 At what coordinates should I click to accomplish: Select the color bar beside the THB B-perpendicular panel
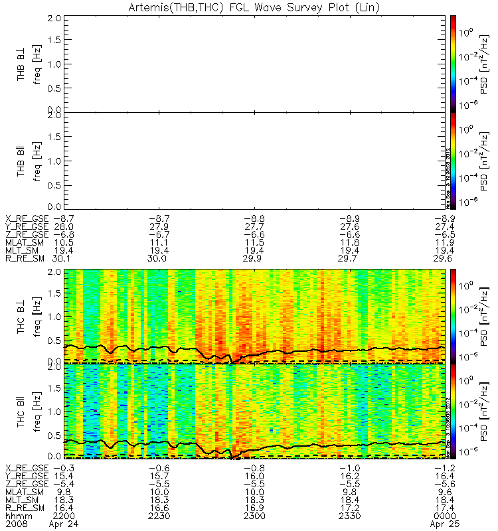point(453,64)
